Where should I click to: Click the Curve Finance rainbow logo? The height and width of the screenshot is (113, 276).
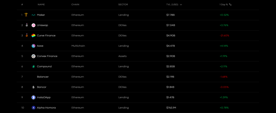tap(33, 36)
